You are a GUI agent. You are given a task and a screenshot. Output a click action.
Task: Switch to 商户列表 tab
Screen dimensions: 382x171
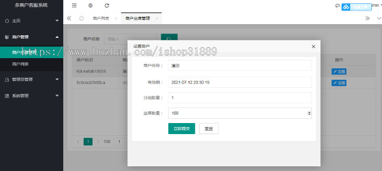click(101, 19)
